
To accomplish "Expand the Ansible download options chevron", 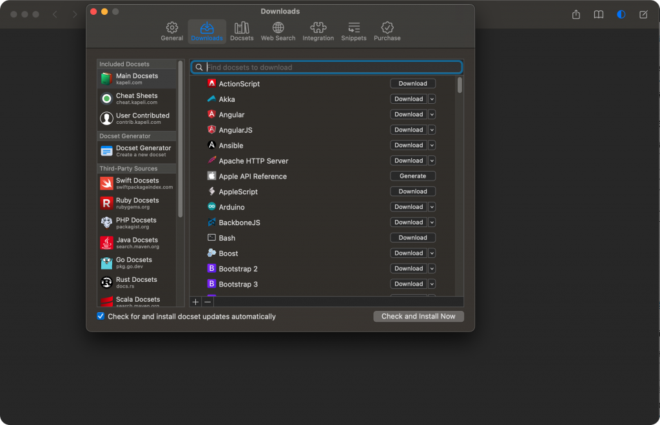I will [x=431, y=145].
